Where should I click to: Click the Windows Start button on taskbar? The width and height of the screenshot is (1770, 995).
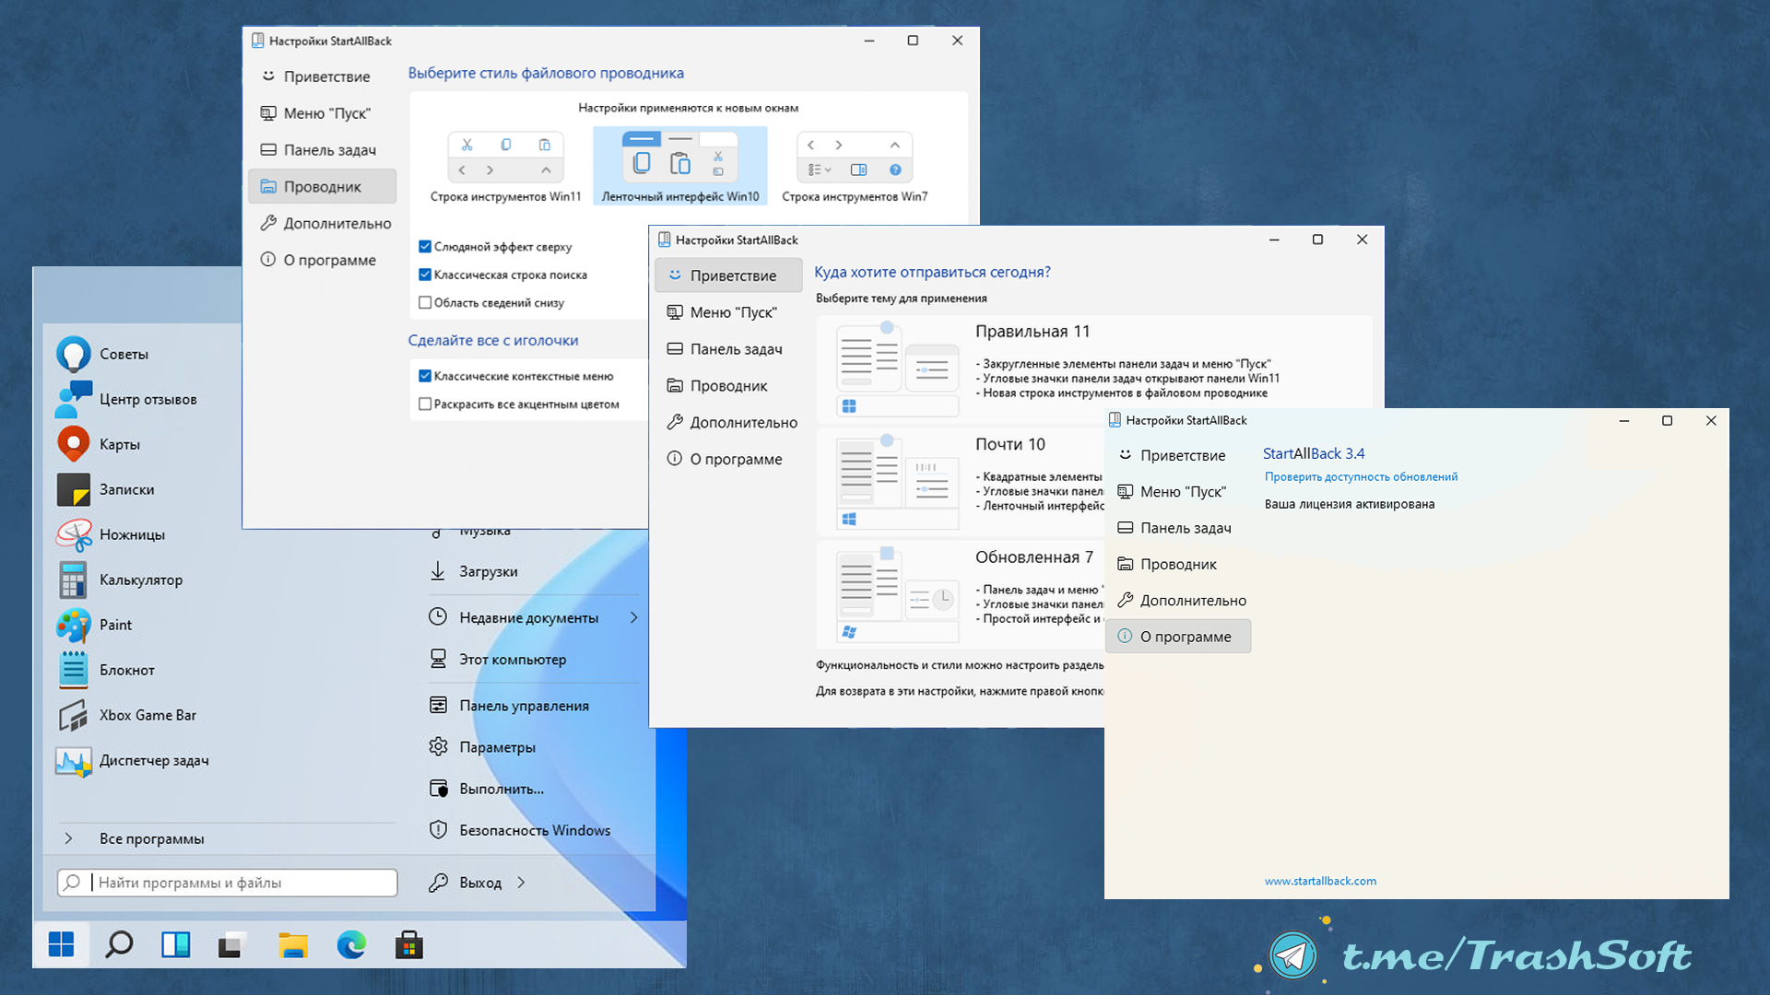61,944
